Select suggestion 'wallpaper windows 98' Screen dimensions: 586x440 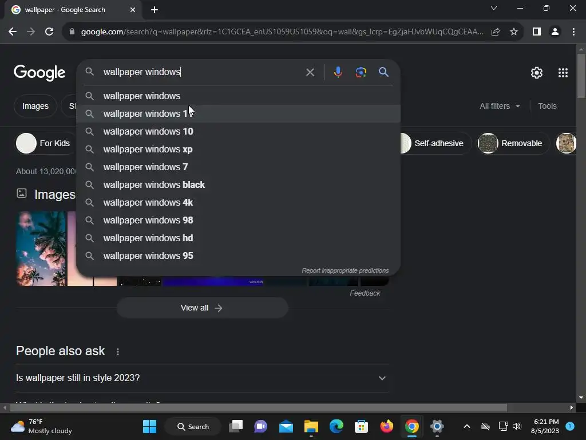click(x=238, y=221)
